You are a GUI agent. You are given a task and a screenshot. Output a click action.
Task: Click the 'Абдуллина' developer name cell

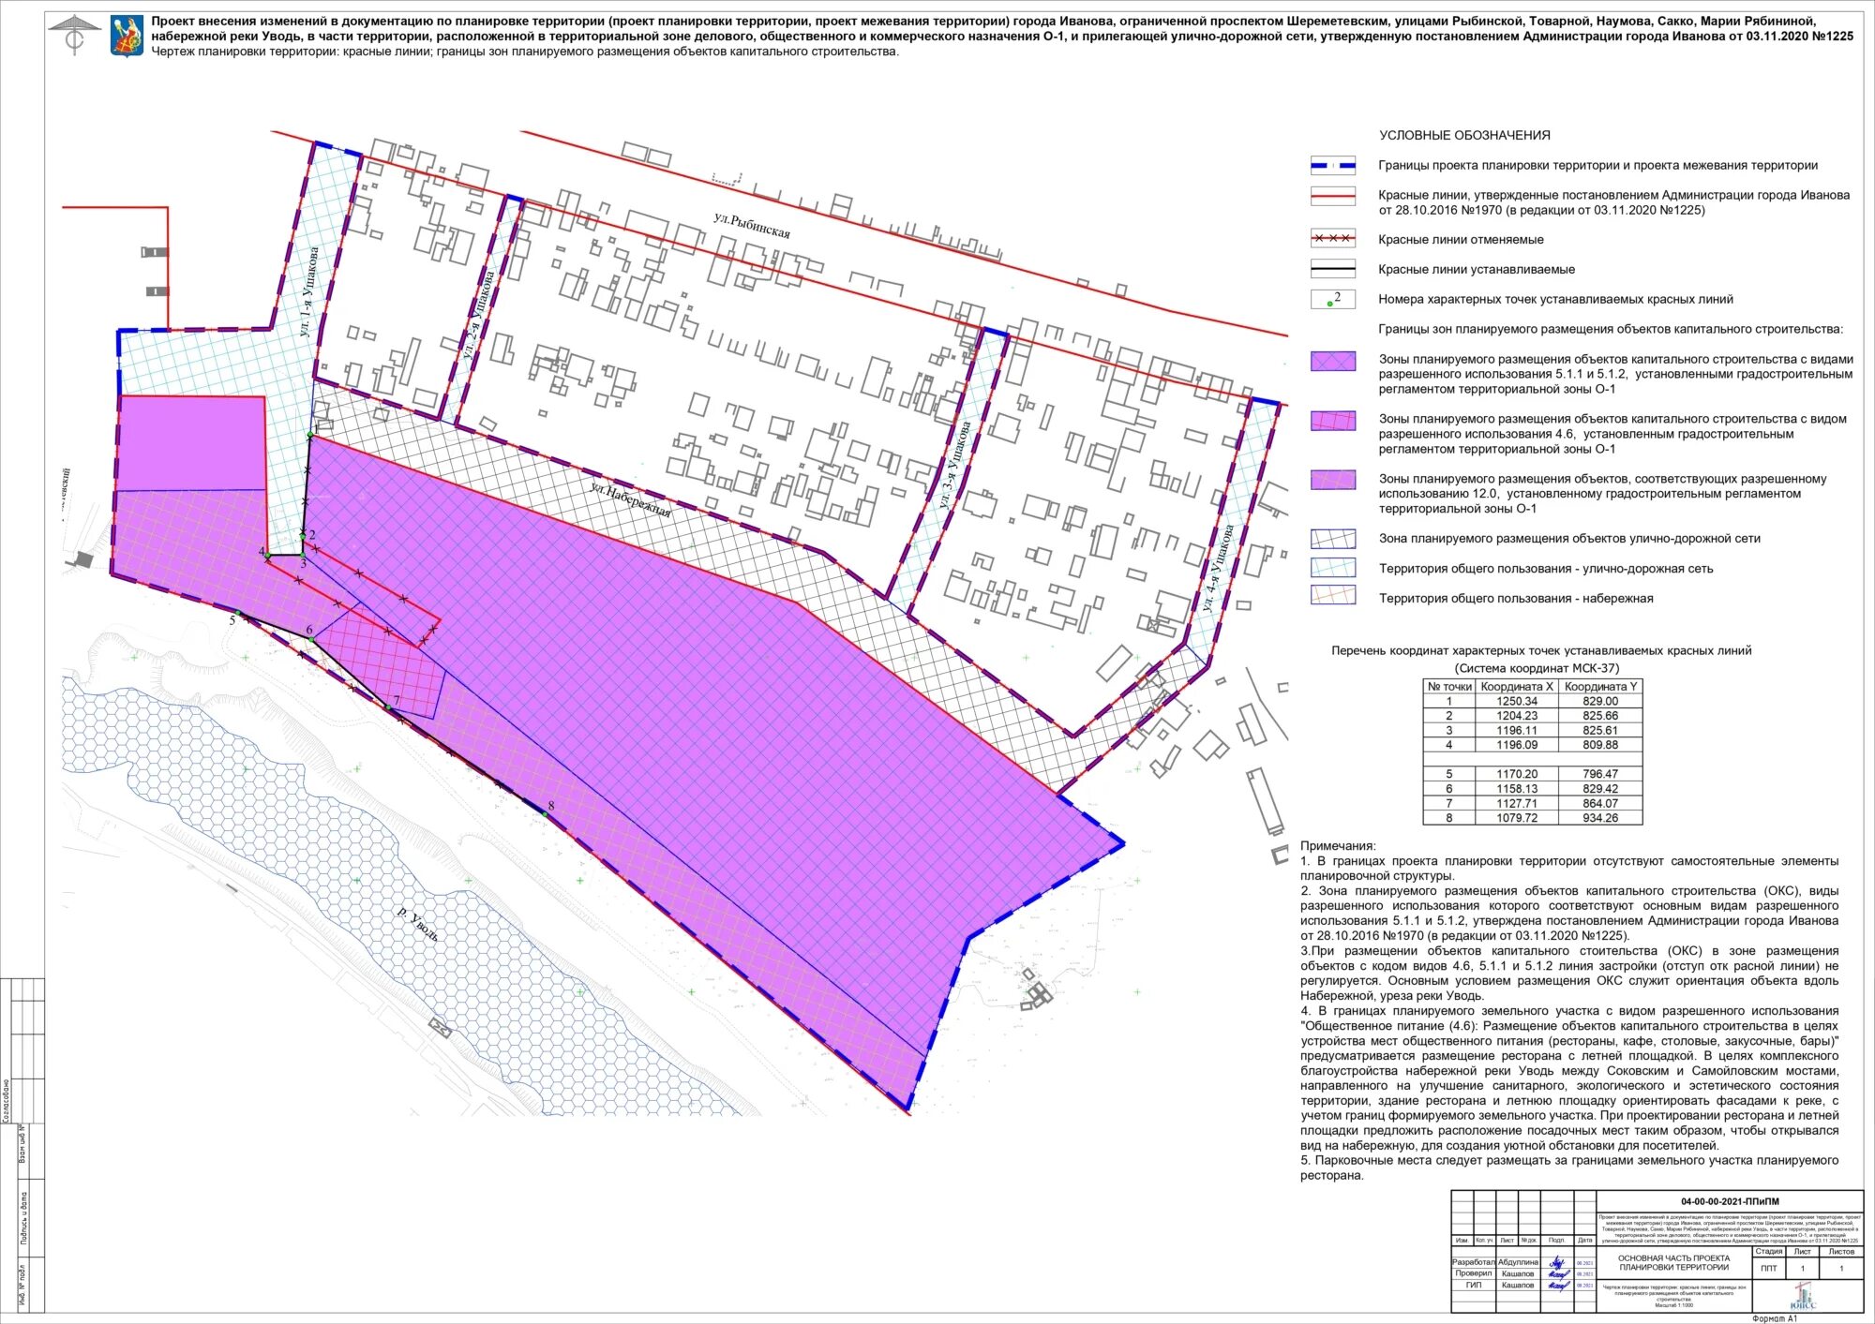pyautogui.click(x=1518, y=1262)
